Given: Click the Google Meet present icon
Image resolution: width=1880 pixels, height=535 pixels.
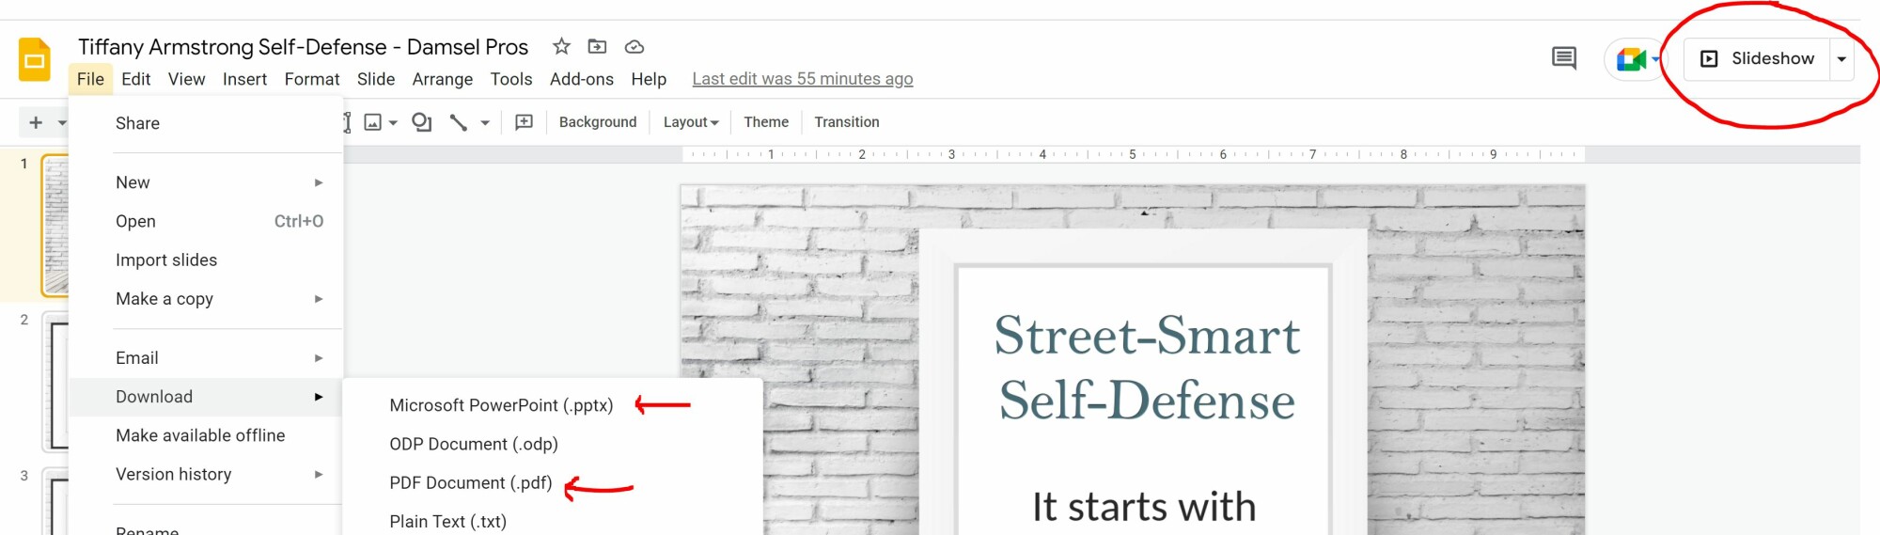Looking at the screenshot, I should [1631, 59].
